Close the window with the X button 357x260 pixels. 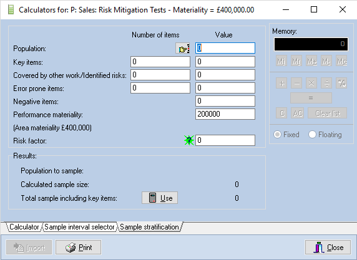pyautogui.click(x=343, y=9)
